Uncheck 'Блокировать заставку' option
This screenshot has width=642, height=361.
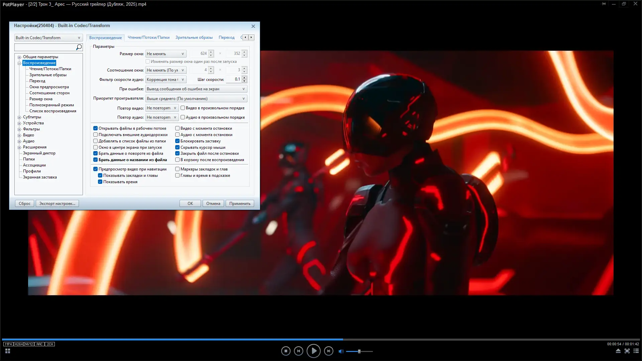[178, 141]
